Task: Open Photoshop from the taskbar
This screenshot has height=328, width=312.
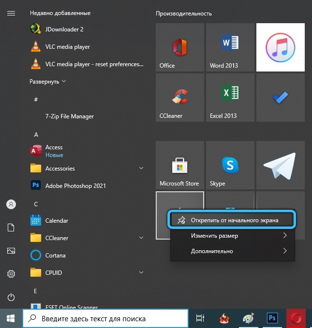Action: 272,318
